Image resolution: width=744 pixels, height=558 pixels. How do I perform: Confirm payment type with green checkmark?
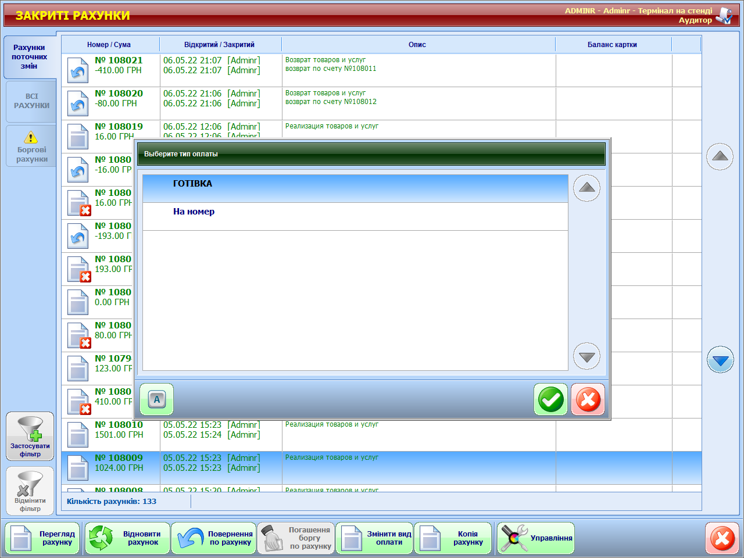point(550,399)
